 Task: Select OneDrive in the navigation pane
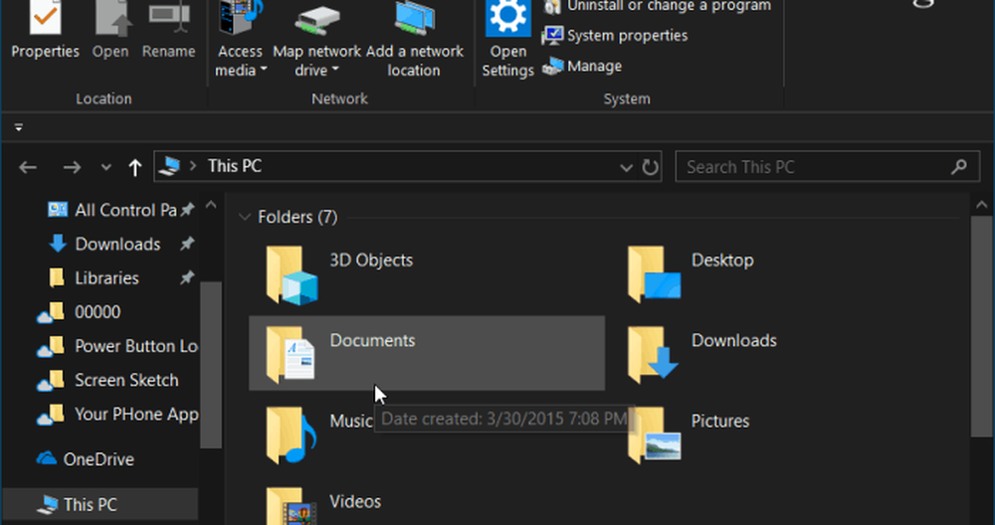click(x=98, y=459)
